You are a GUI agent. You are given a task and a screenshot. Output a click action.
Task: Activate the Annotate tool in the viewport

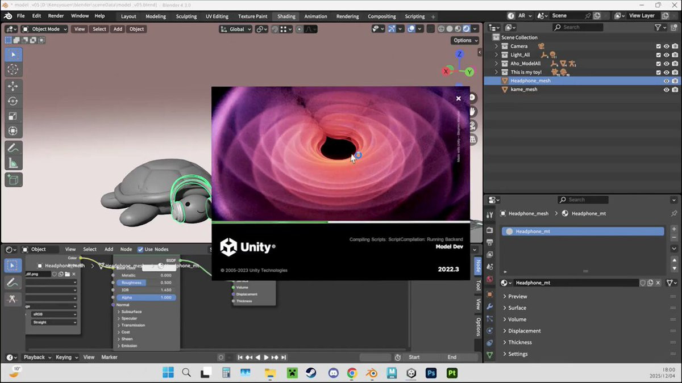click(x=13, y=148)
